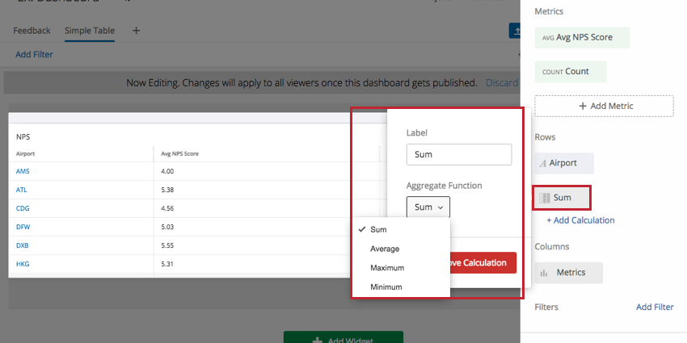
Task: Select the checked Sum option
Action: point(378,229)
